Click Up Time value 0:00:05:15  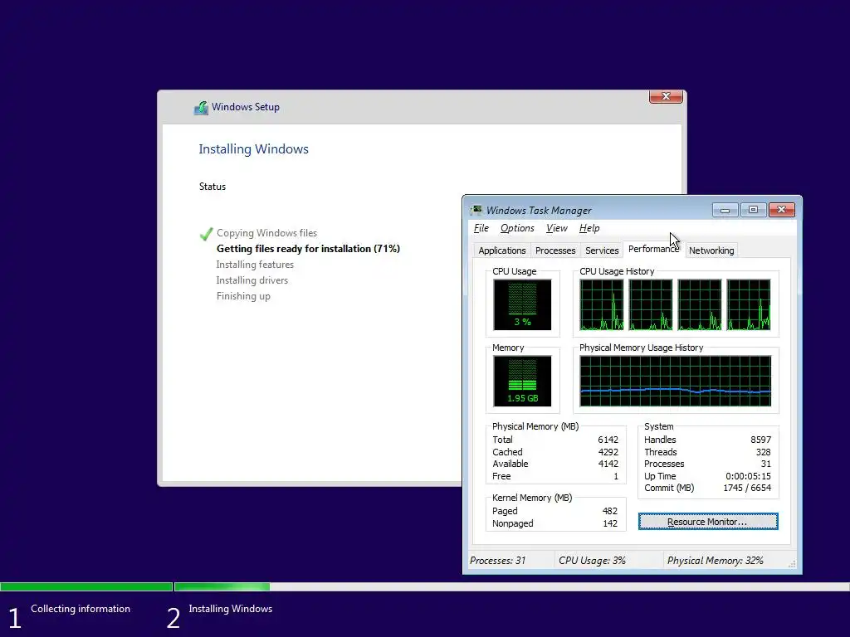click(x=748, y=476)
